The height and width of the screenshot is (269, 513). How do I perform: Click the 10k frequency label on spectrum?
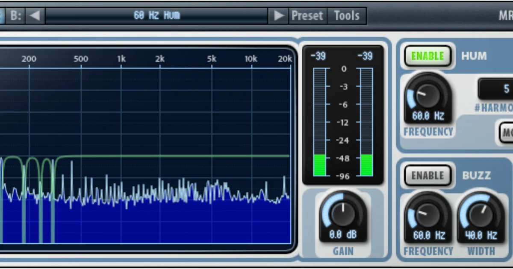[x=251, y=59]
